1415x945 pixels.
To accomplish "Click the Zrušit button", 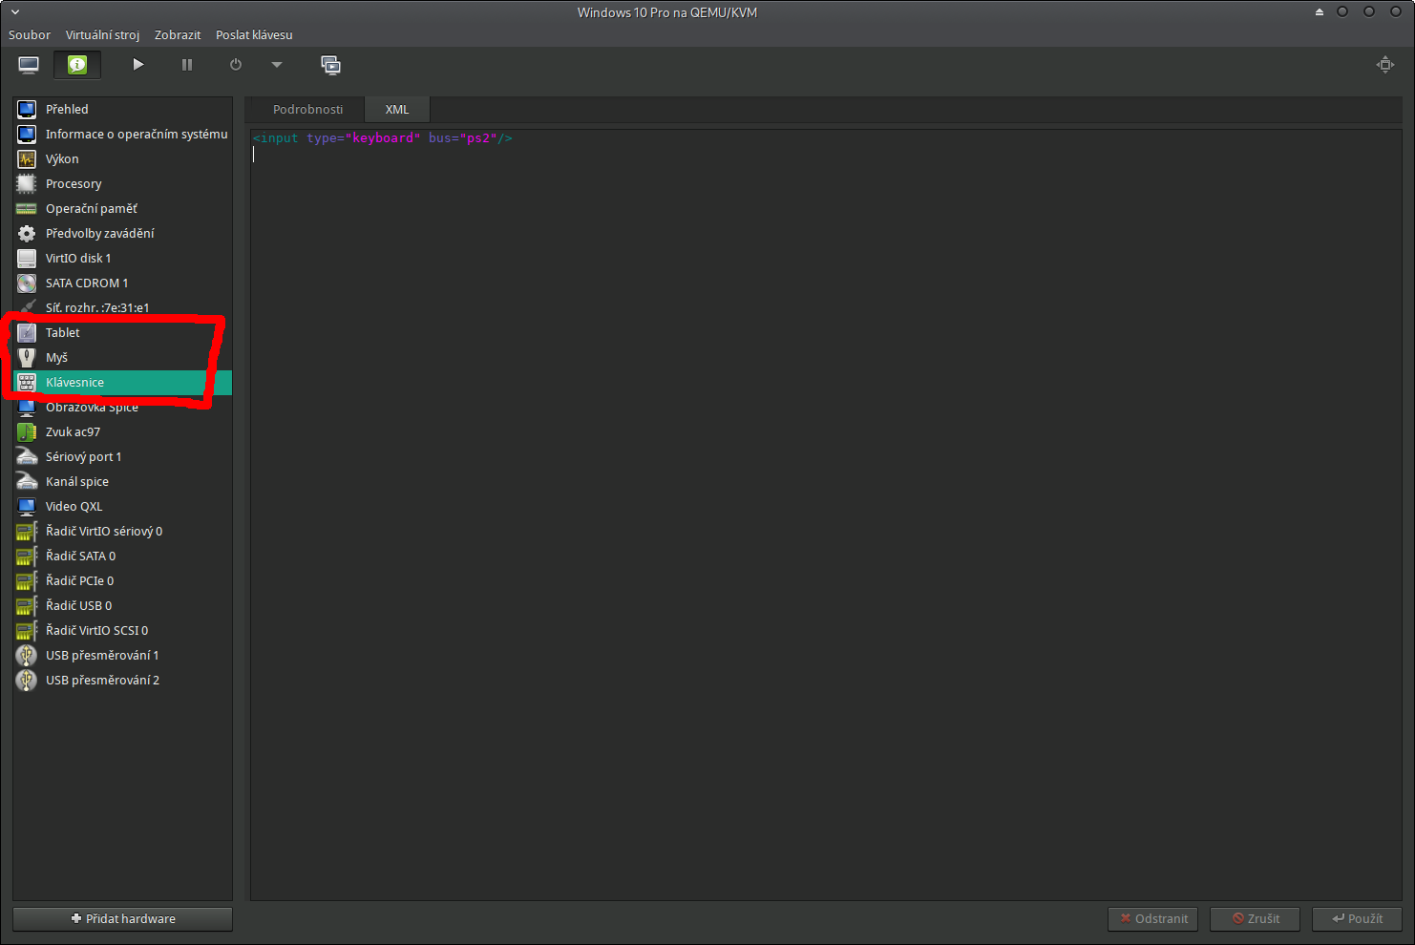I will pos(1256,918).
